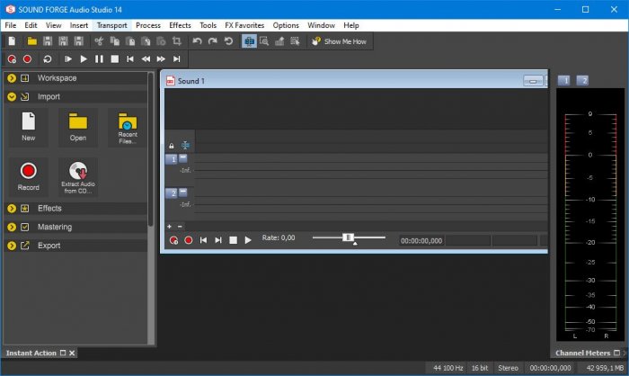Open the FX Favorites menu
This screenshot has width=629, height=376.
coord(245,25)
